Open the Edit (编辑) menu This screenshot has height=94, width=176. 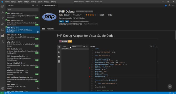tap(14, 2)
